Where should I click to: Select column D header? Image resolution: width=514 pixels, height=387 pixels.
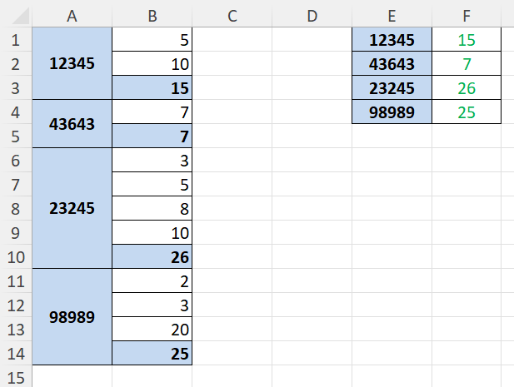point(312,16)
